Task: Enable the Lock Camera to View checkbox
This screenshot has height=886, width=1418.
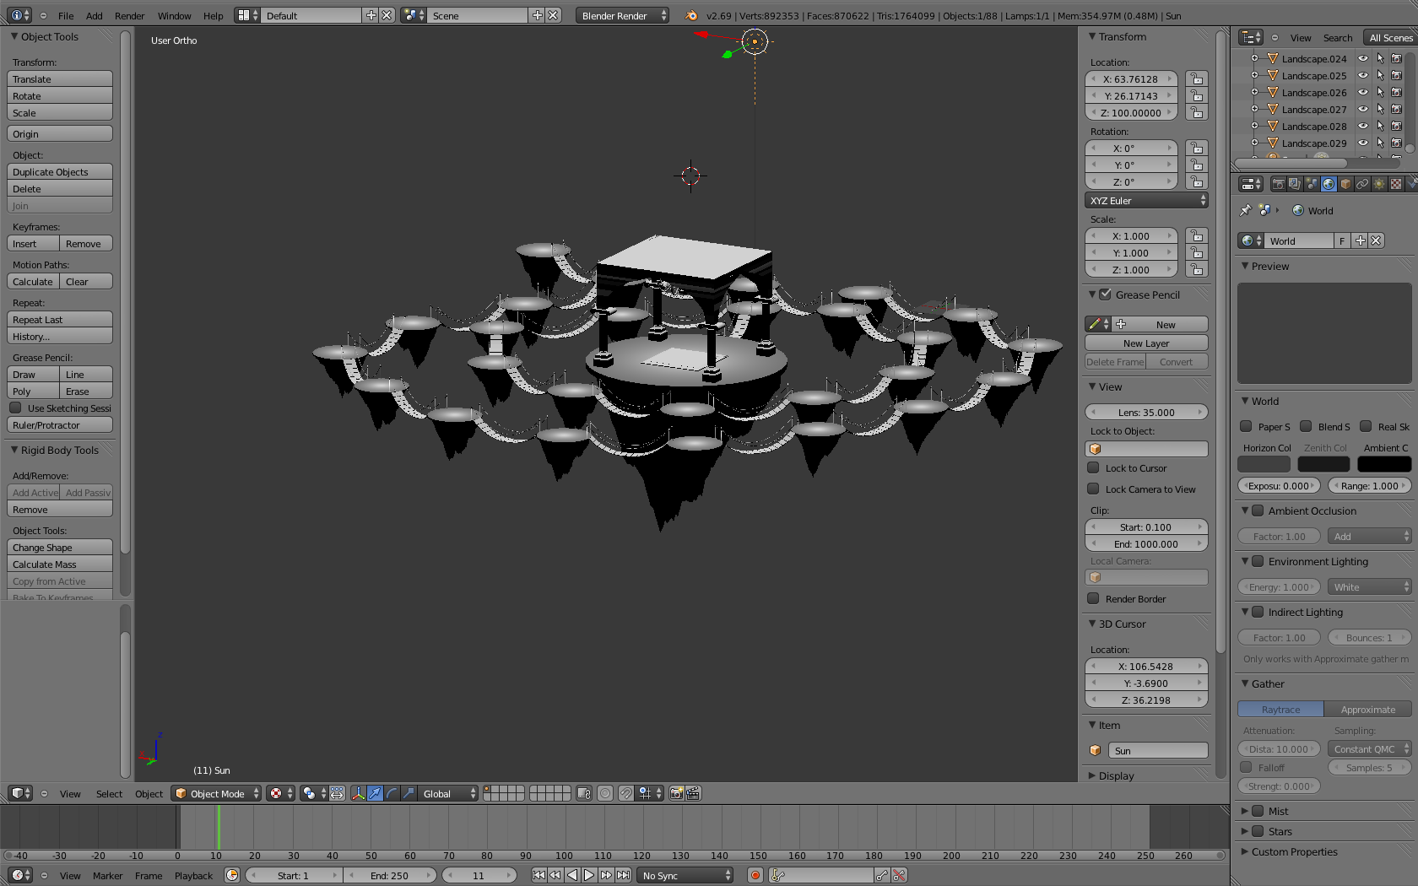Action: (x=1093, y=489)
